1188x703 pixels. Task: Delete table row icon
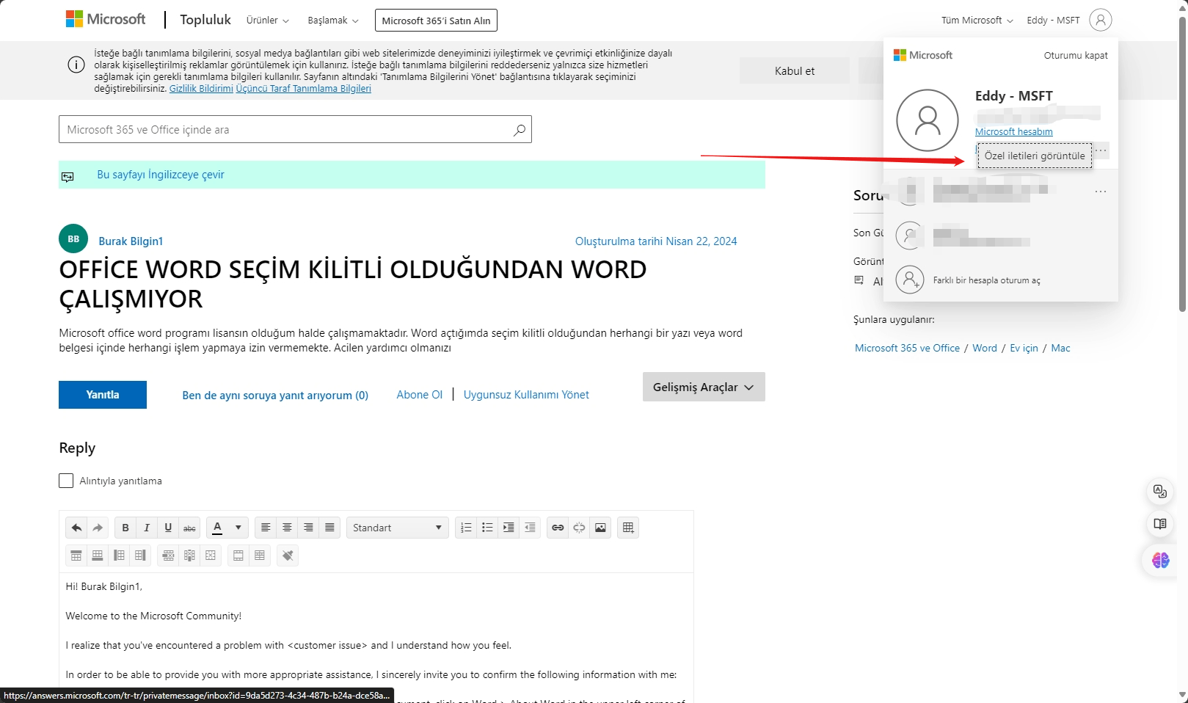coord(168,556)
